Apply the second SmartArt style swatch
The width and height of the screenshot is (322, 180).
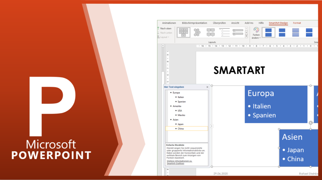282,32
